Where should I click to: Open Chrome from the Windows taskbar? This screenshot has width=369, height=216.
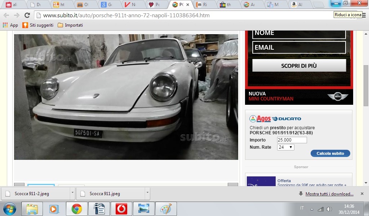[76, 209]
